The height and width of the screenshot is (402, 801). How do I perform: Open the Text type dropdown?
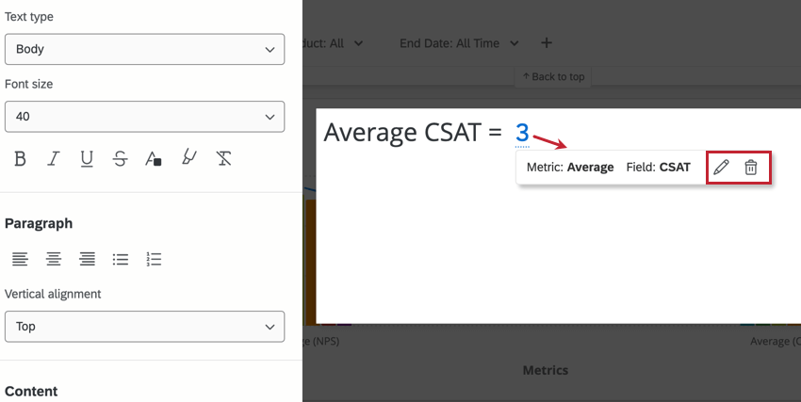pos(144,49)
